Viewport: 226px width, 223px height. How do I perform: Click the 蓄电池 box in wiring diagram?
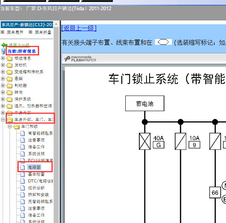tap(145, 104)
